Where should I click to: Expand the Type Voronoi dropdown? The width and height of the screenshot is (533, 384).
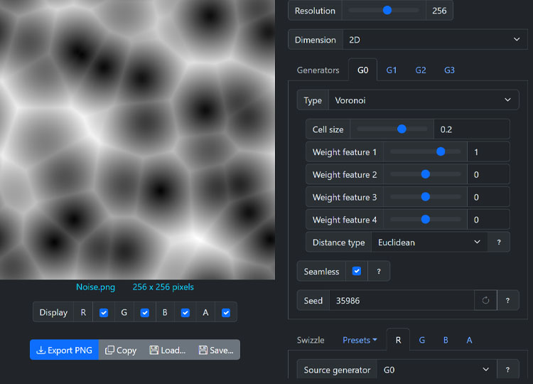point(424,100)
